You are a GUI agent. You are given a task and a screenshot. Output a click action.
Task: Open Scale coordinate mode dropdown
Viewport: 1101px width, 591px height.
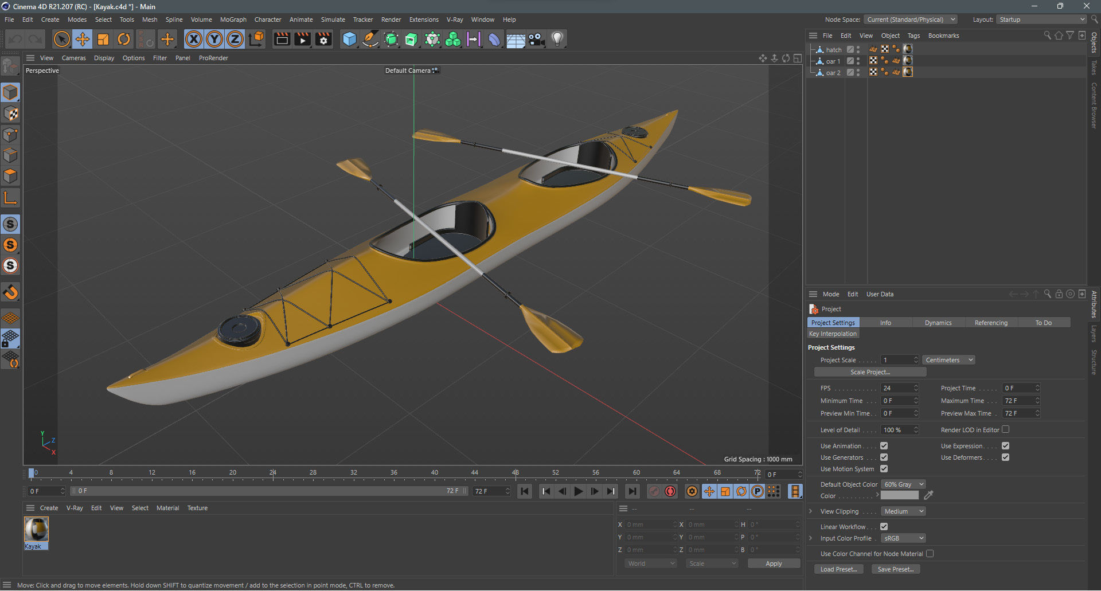712,563
